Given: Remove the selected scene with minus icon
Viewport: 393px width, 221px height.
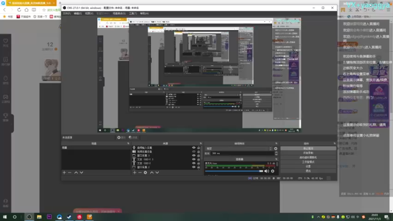Looking at the screenshot, I should click(x=70, y=173).
